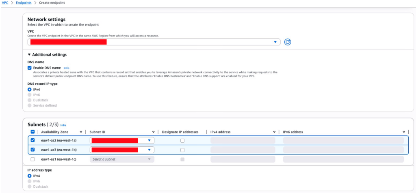This screenshot has width=416, height=193.
Task: Uncheck the Enable DNS name checkbox
Action: tap(30, 68)
